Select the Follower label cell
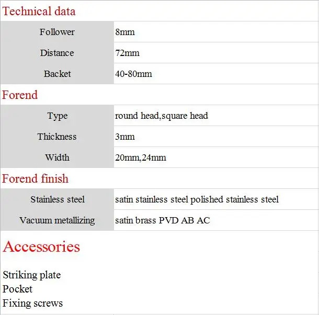The height and width of the screenshot is (315, 319). pyautogui.click(x=57, y=32)
